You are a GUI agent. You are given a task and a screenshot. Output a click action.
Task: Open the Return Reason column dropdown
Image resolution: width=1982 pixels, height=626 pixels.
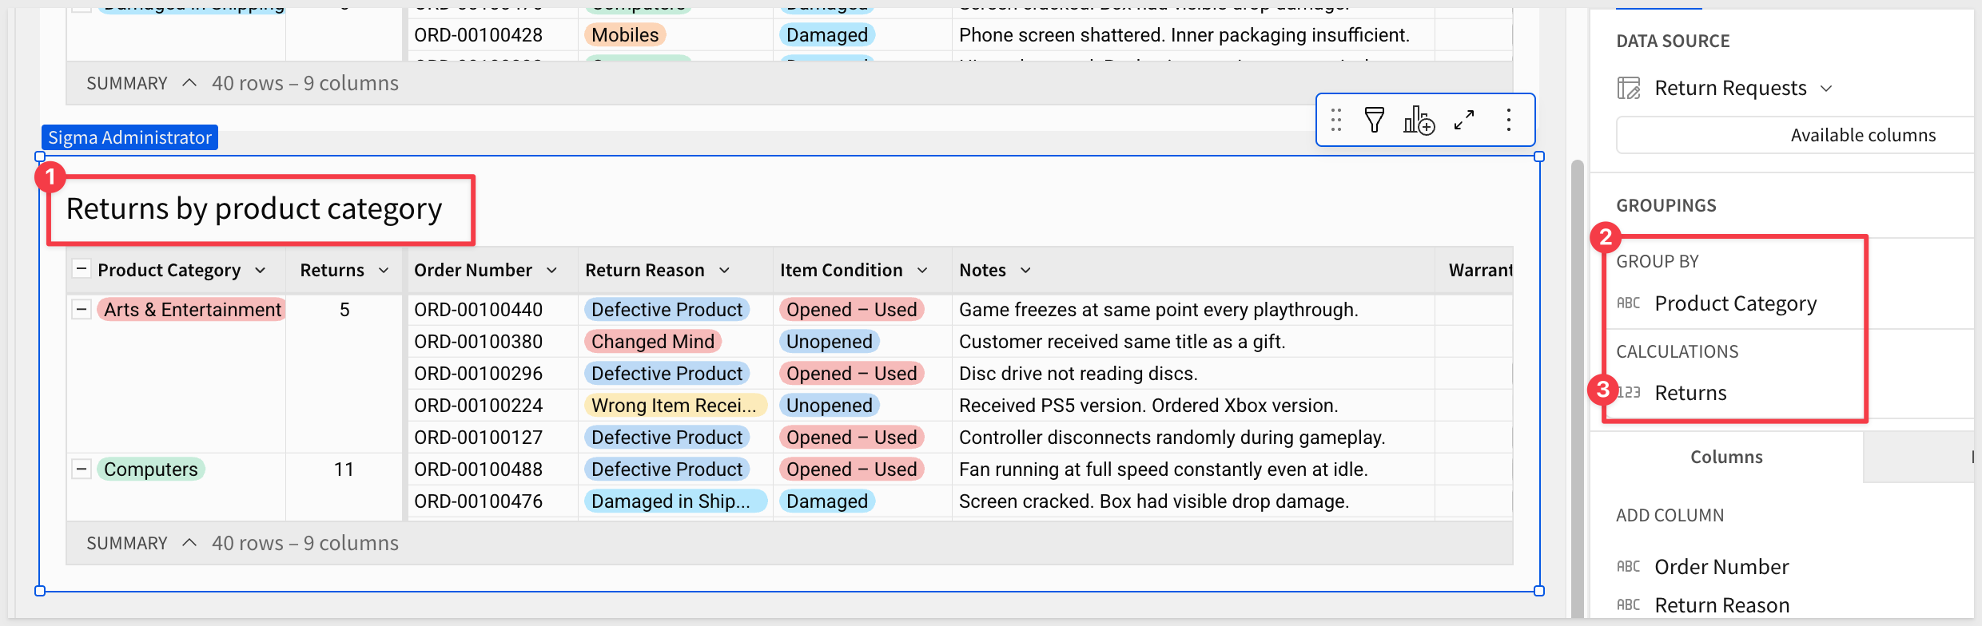[724, 271]
